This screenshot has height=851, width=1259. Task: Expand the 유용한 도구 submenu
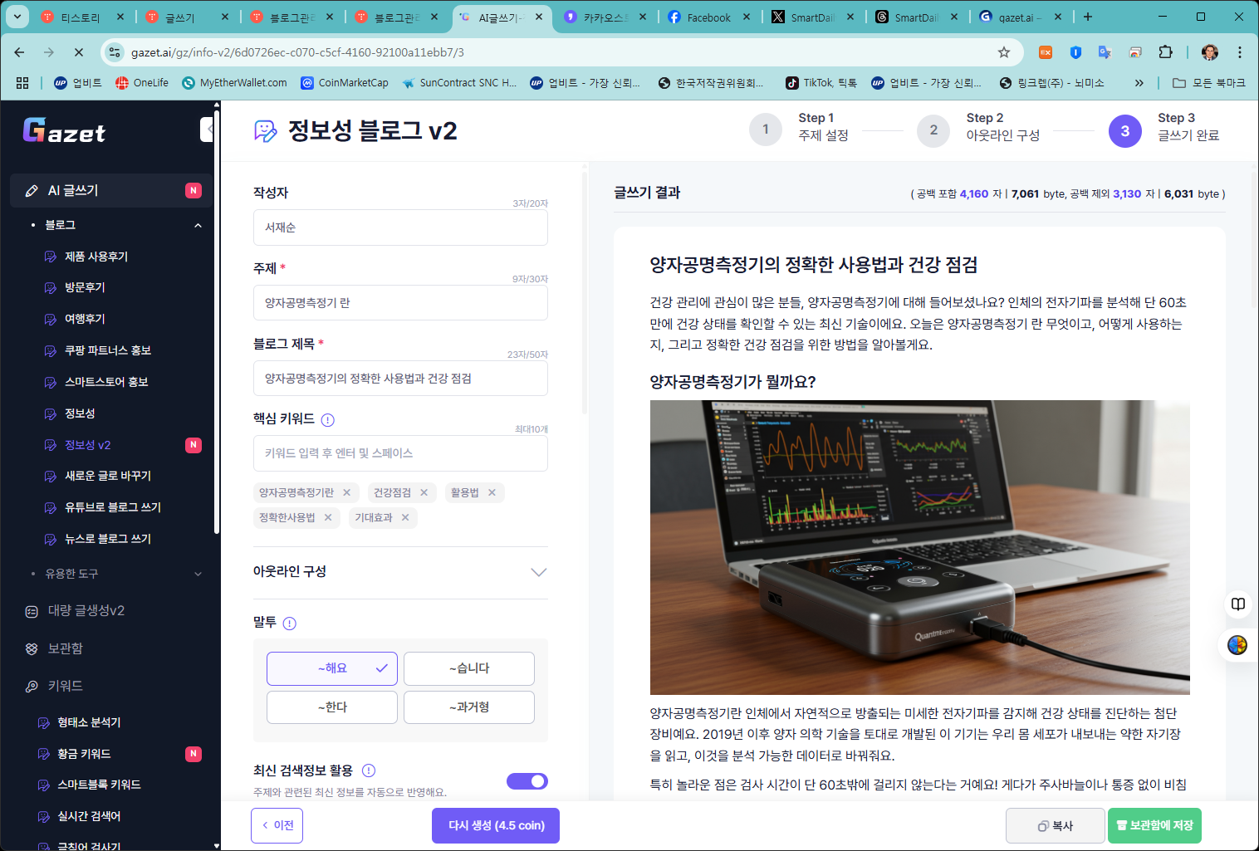[x=198, y=574]
